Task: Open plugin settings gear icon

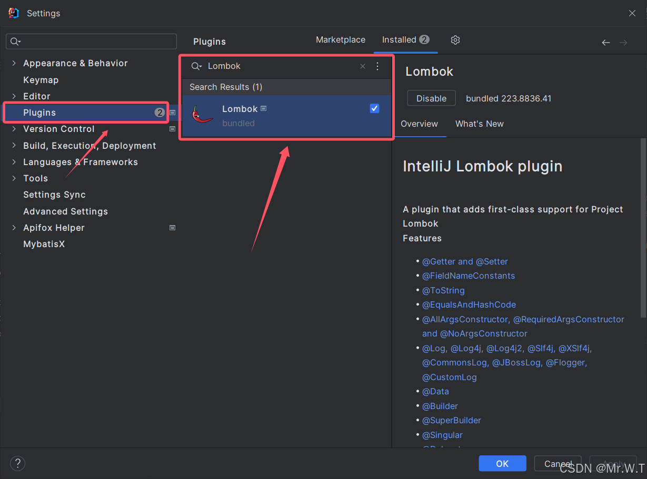Action: [x=455, y=40]
